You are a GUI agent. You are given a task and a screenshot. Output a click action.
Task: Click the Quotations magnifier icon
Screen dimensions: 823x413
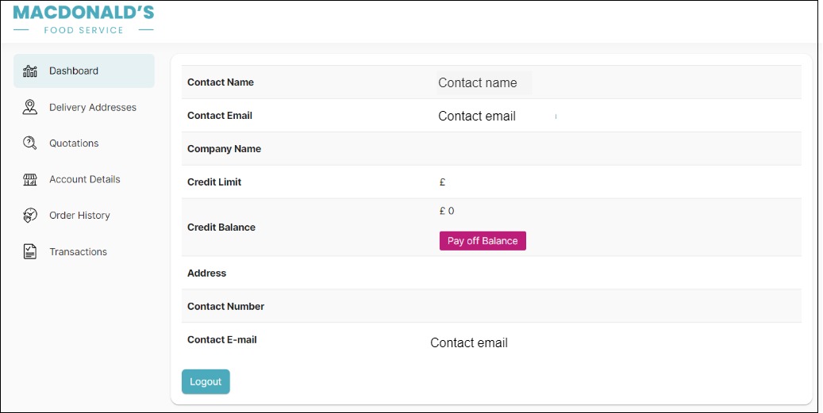tap(30, 143)
